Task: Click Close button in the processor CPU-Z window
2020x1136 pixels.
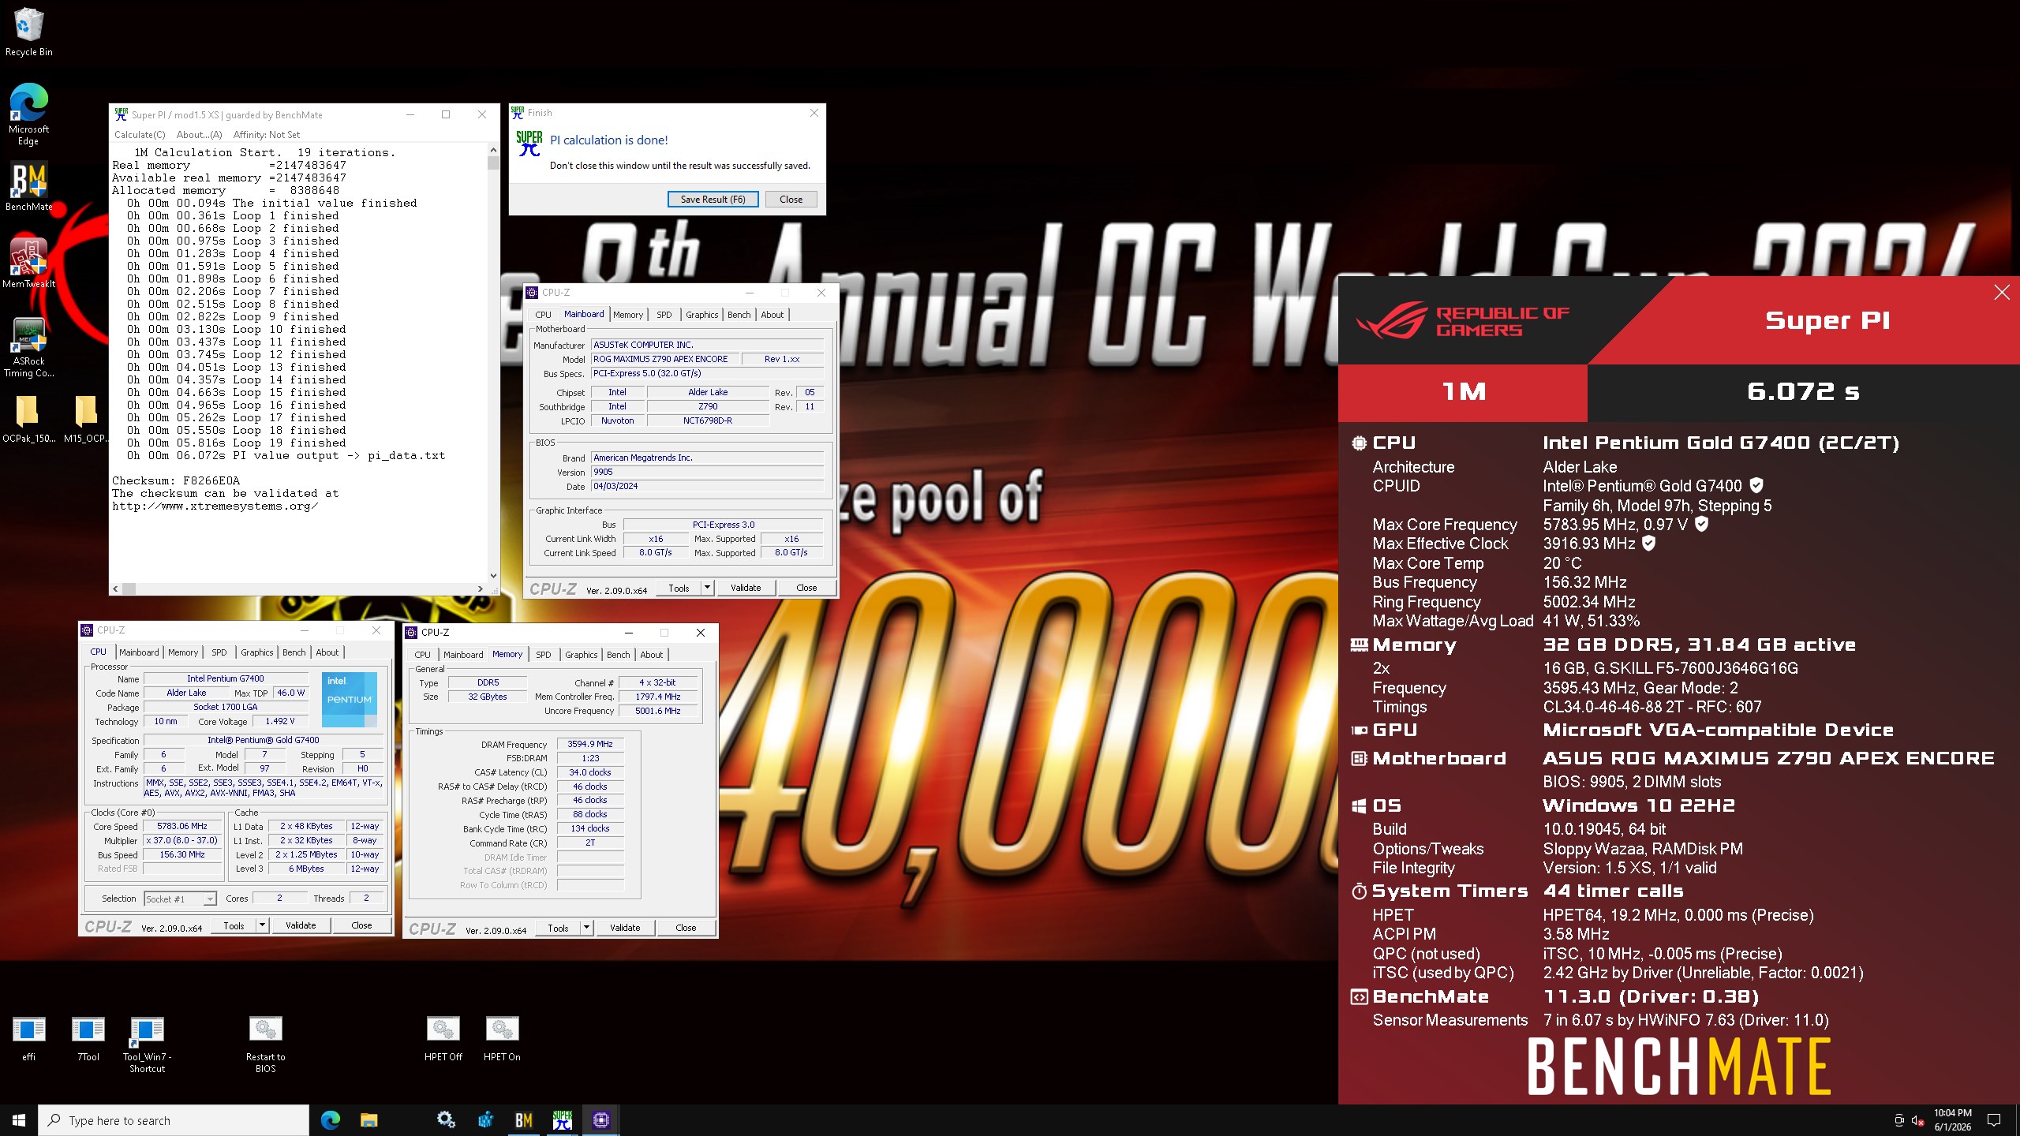Action: [361, 925]
